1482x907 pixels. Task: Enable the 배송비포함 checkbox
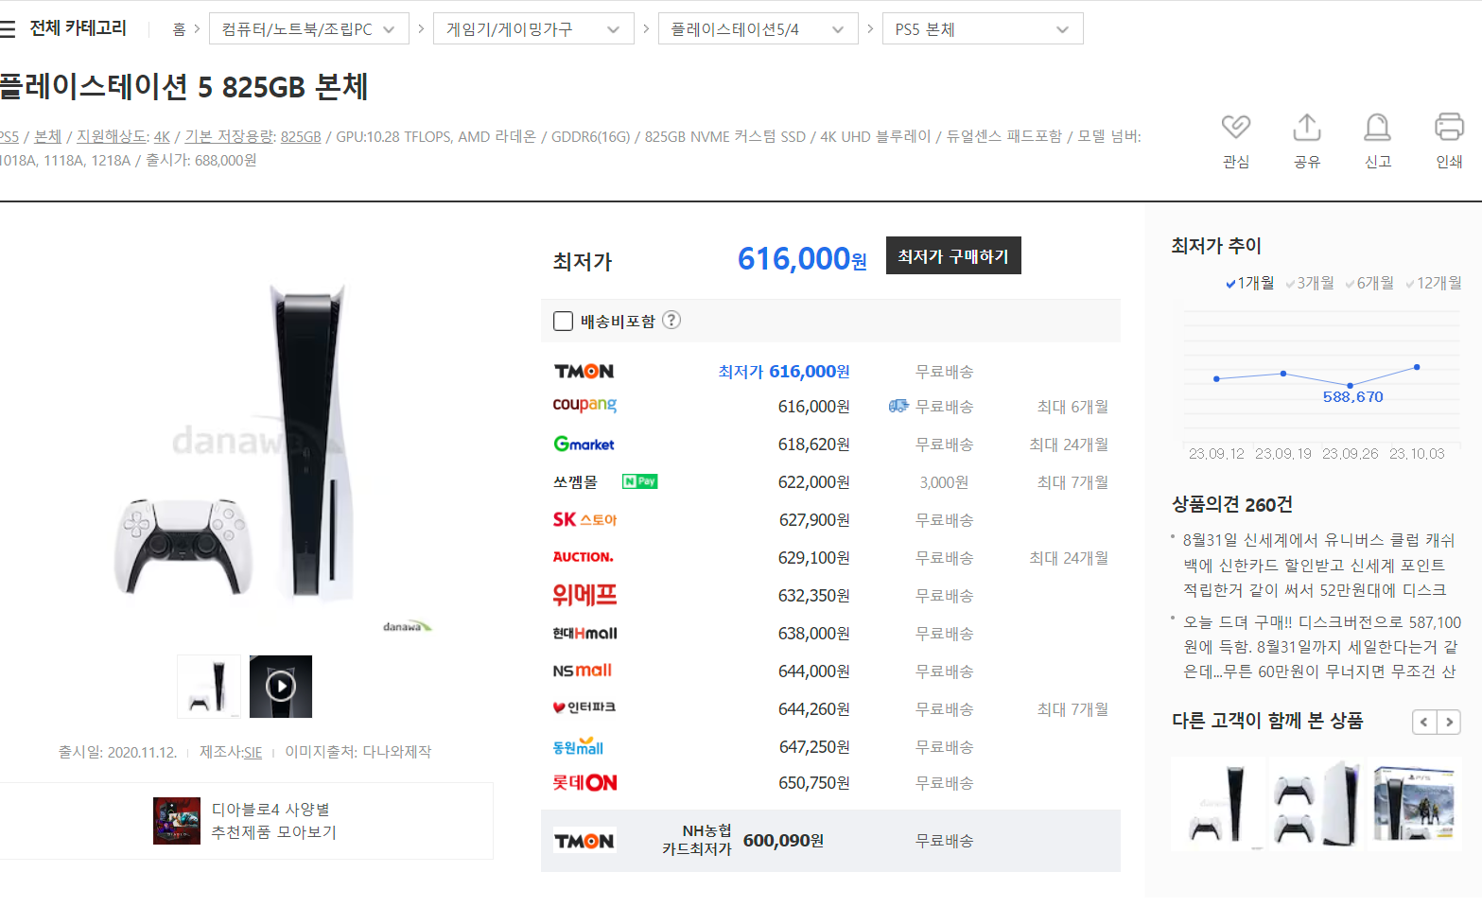[563, 322]
